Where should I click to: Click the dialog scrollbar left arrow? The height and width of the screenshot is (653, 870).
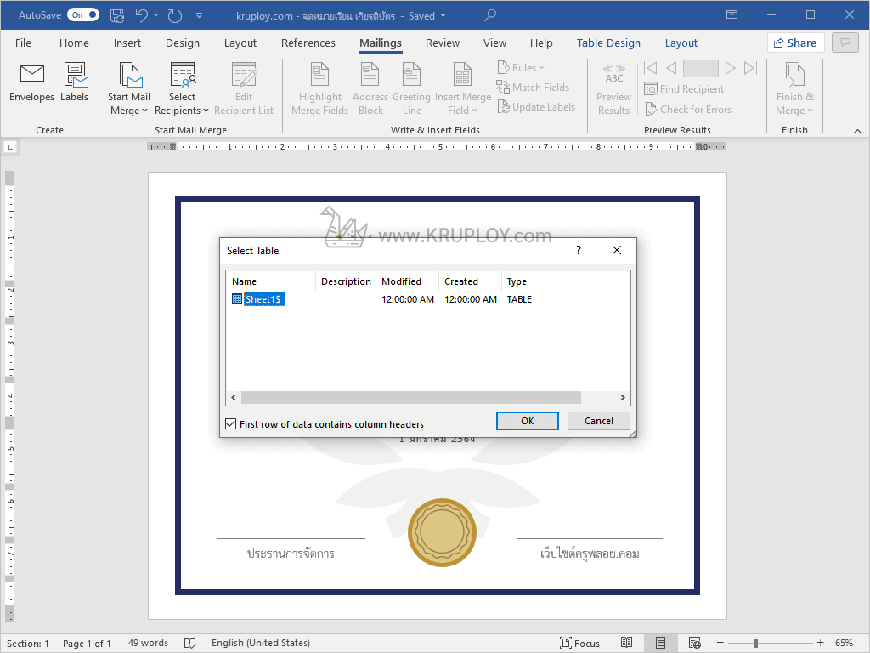[x=234, y=398]
